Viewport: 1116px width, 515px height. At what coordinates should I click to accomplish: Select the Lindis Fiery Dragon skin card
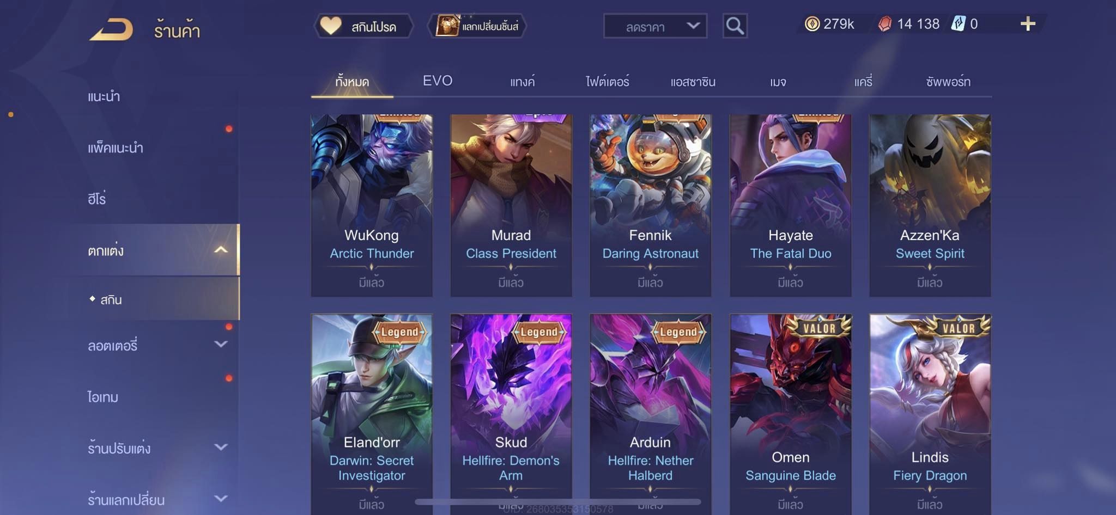pyautogui.click(x=930, y=414)
